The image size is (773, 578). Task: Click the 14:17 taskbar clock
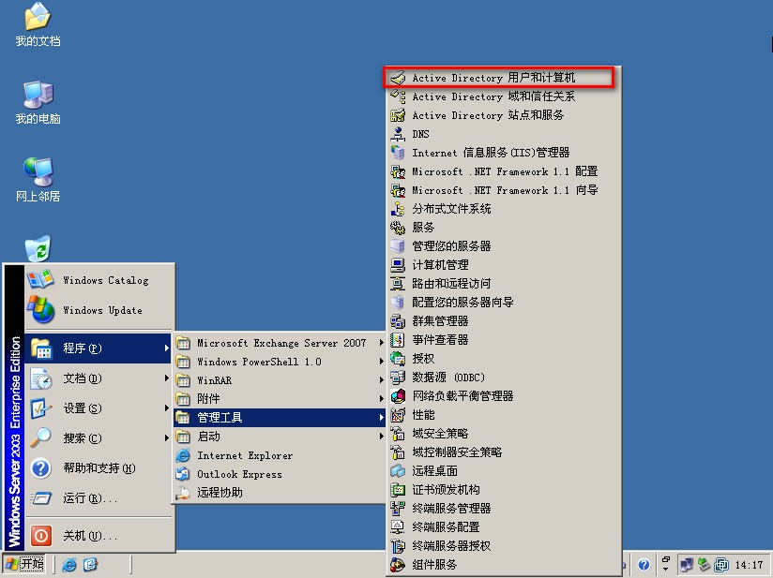(749, 565)
